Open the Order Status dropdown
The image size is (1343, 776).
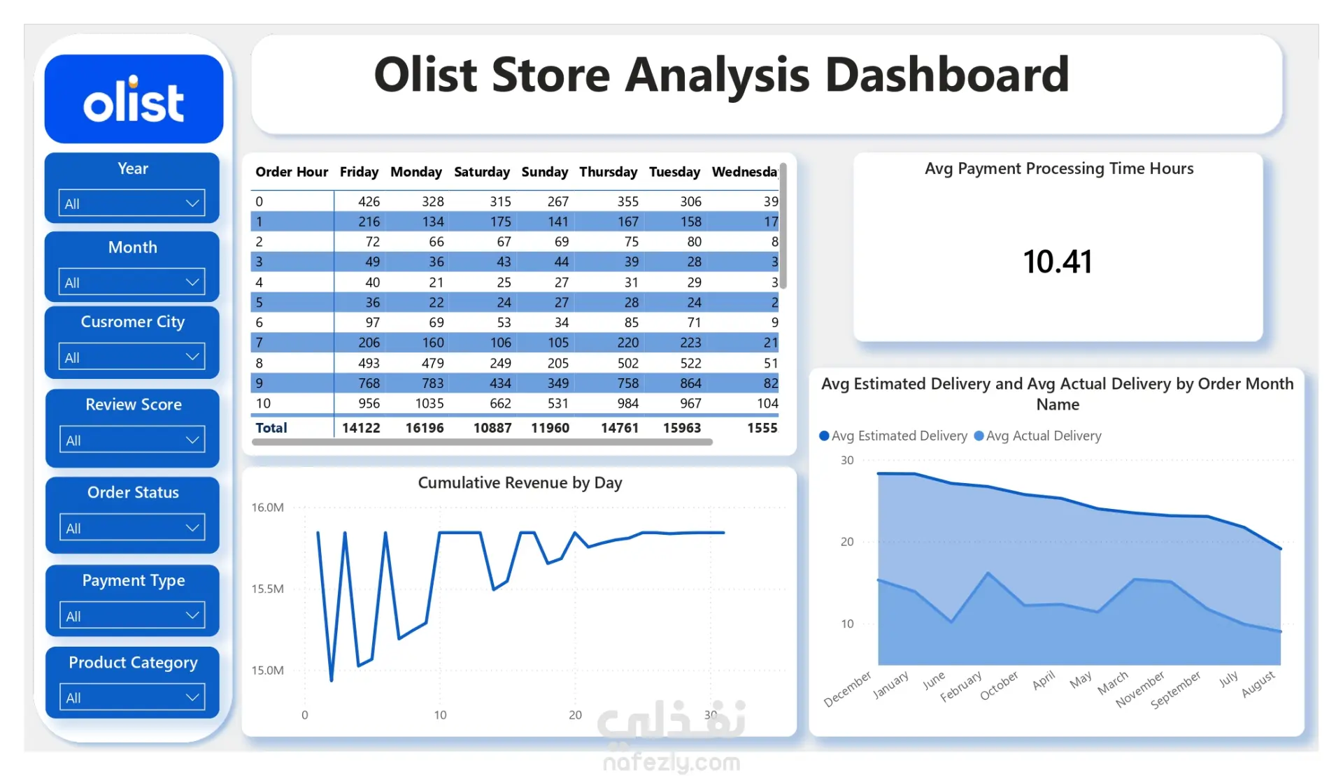(x=132, y=528)
